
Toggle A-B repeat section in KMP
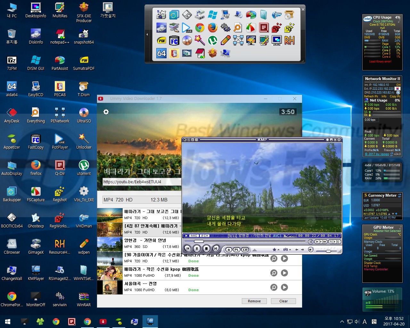335,242
